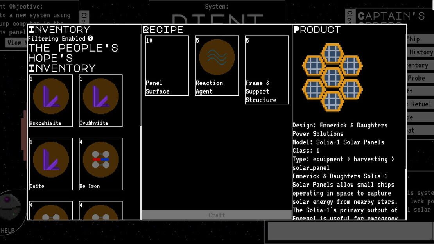Select the Refuel menu item
The height and width of the screenshot is (244, 434).
click(420, 104)
